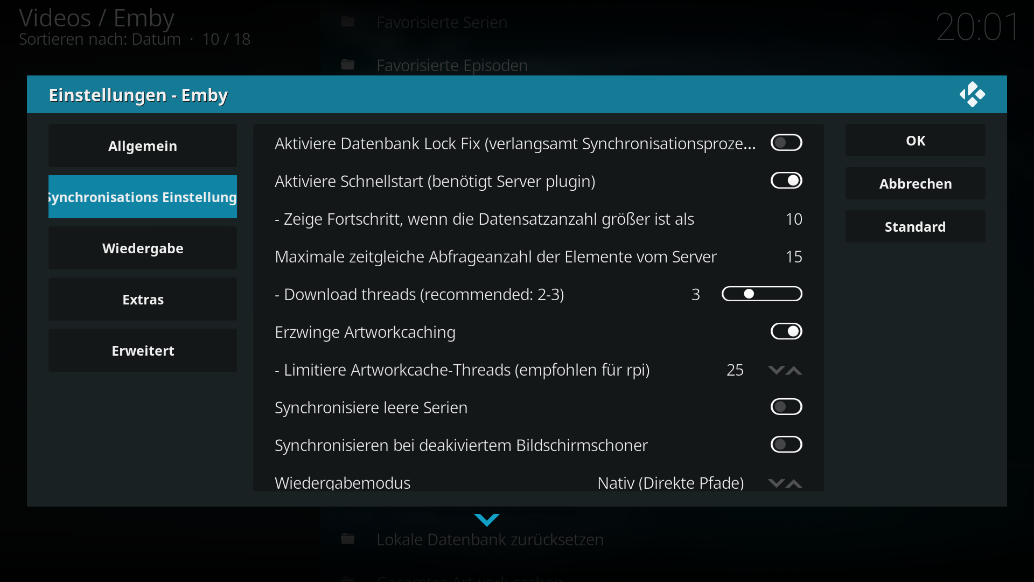
Task: Click the Kodi logo icon in dialog header
Action: coord(972,94)
